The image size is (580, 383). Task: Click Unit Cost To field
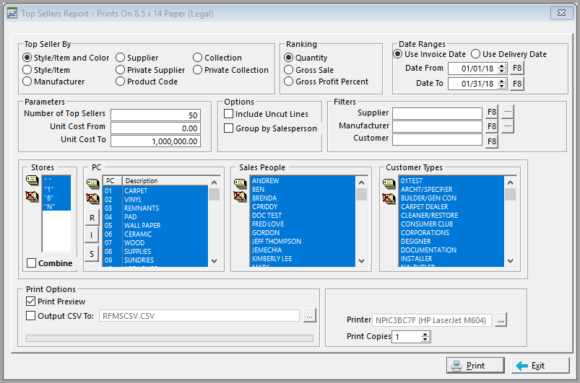(156, 141)
